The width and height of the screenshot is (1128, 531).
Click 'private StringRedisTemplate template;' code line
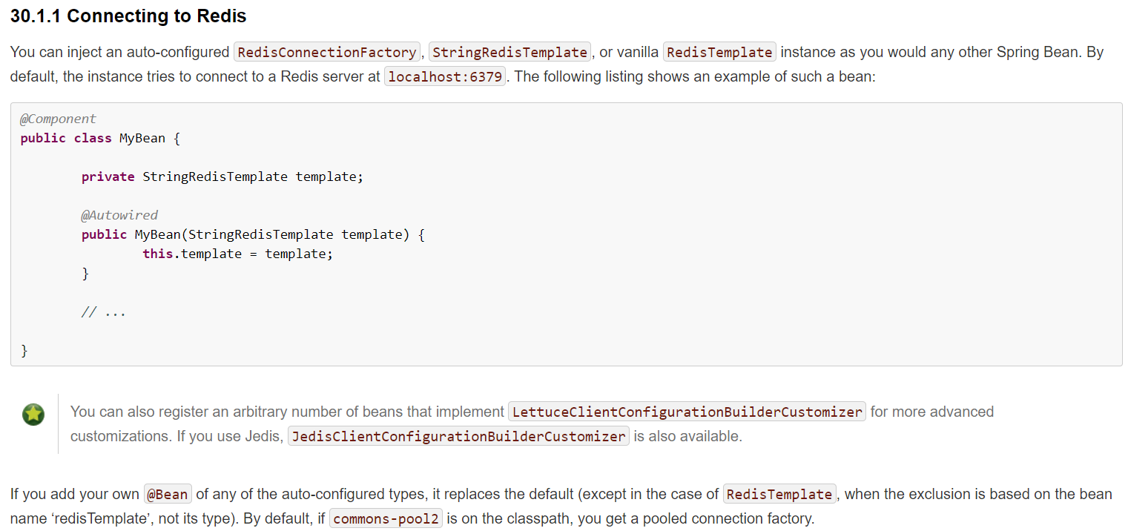222,177
